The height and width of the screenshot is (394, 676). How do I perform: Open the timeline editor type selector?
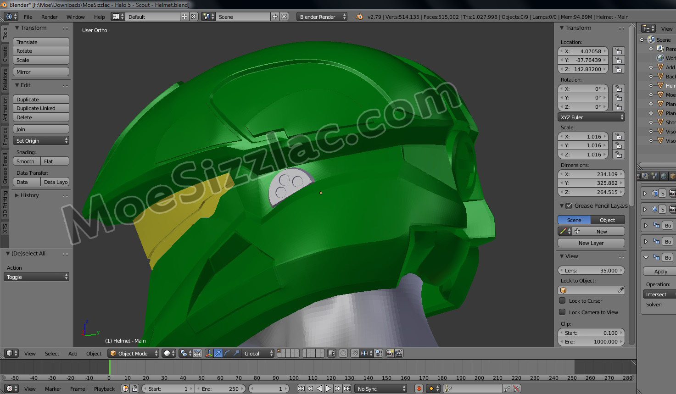pos(11,388)
